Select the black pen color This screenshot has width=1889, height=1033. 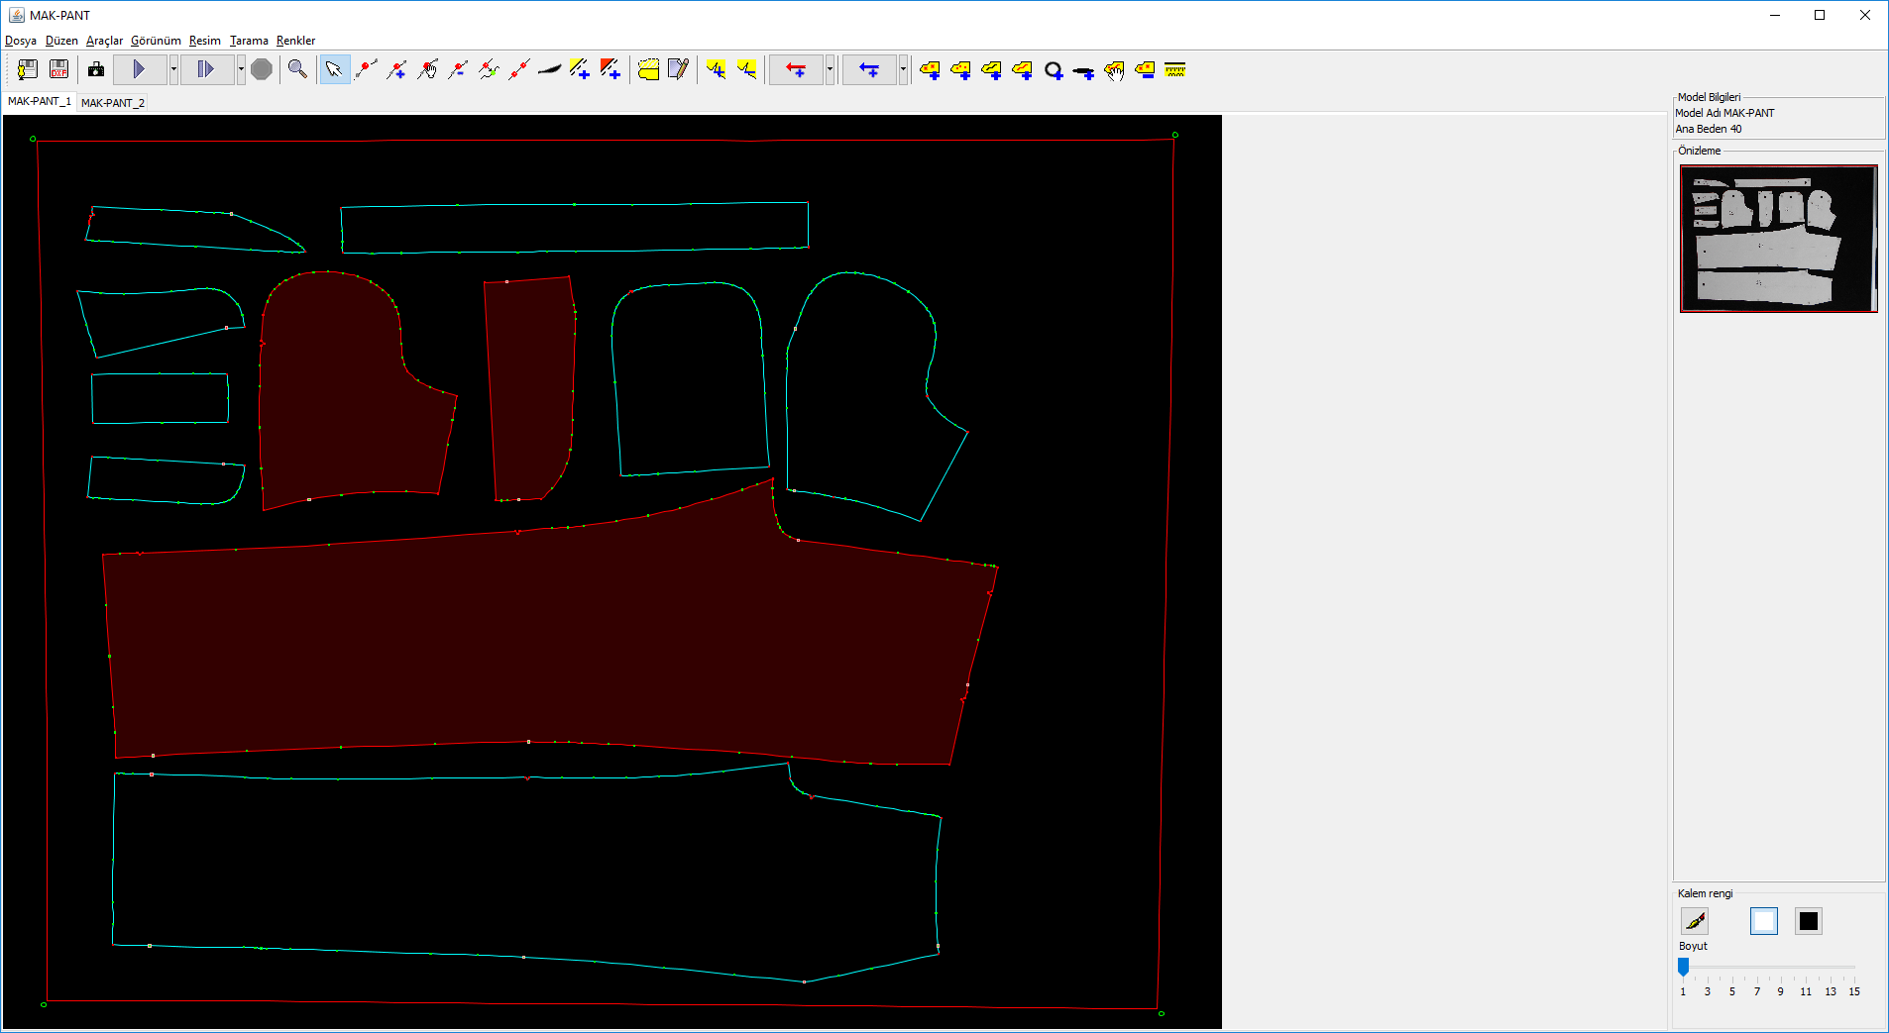pos(1808,921)
